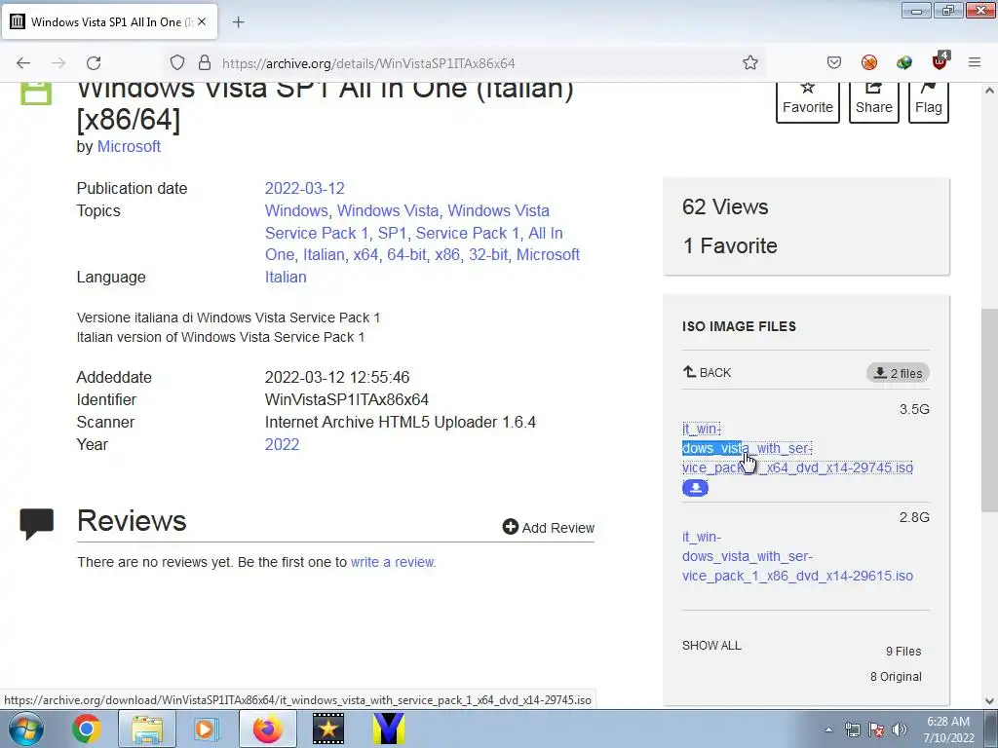Viewport: 998px width, 748px height.
Task: Click the 9 Files text
Action: [x=903, y=652]
